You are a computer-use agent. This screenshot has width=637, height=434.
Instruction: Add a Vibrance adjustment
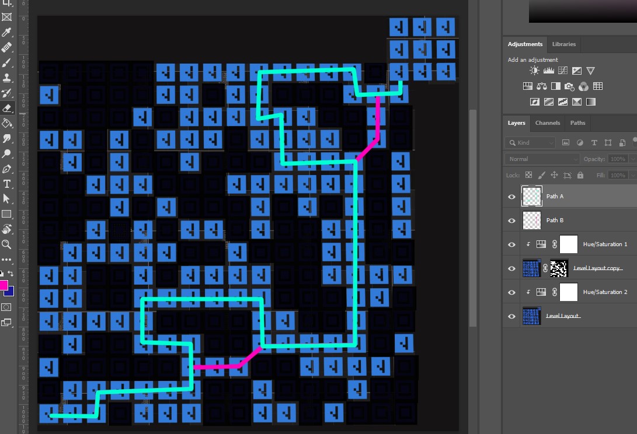click(x=591, y=71)
